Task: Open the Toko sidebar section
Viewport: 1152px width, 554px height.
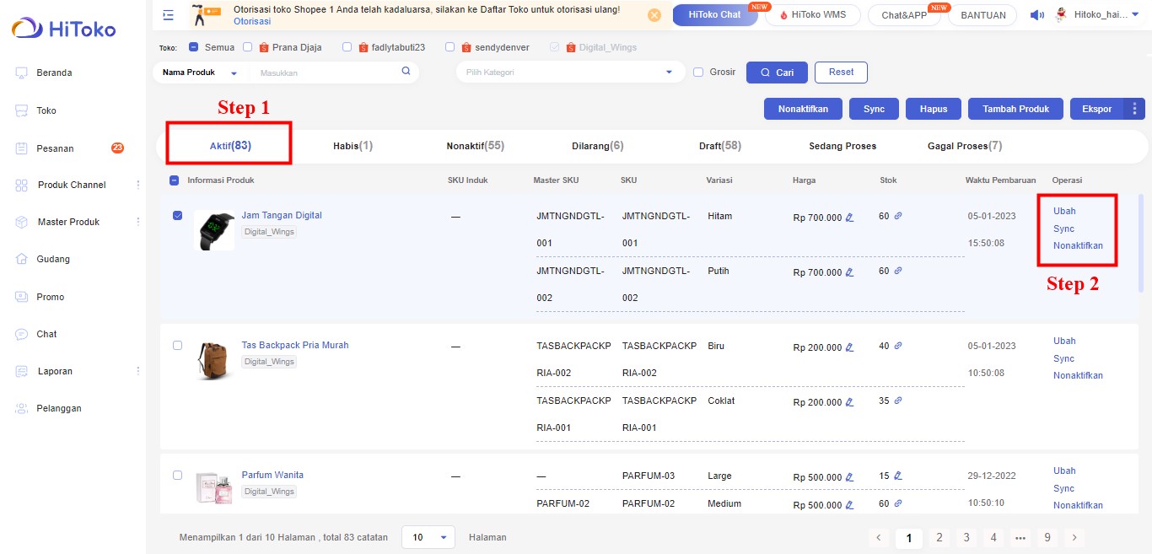Action: pos(46,110)
